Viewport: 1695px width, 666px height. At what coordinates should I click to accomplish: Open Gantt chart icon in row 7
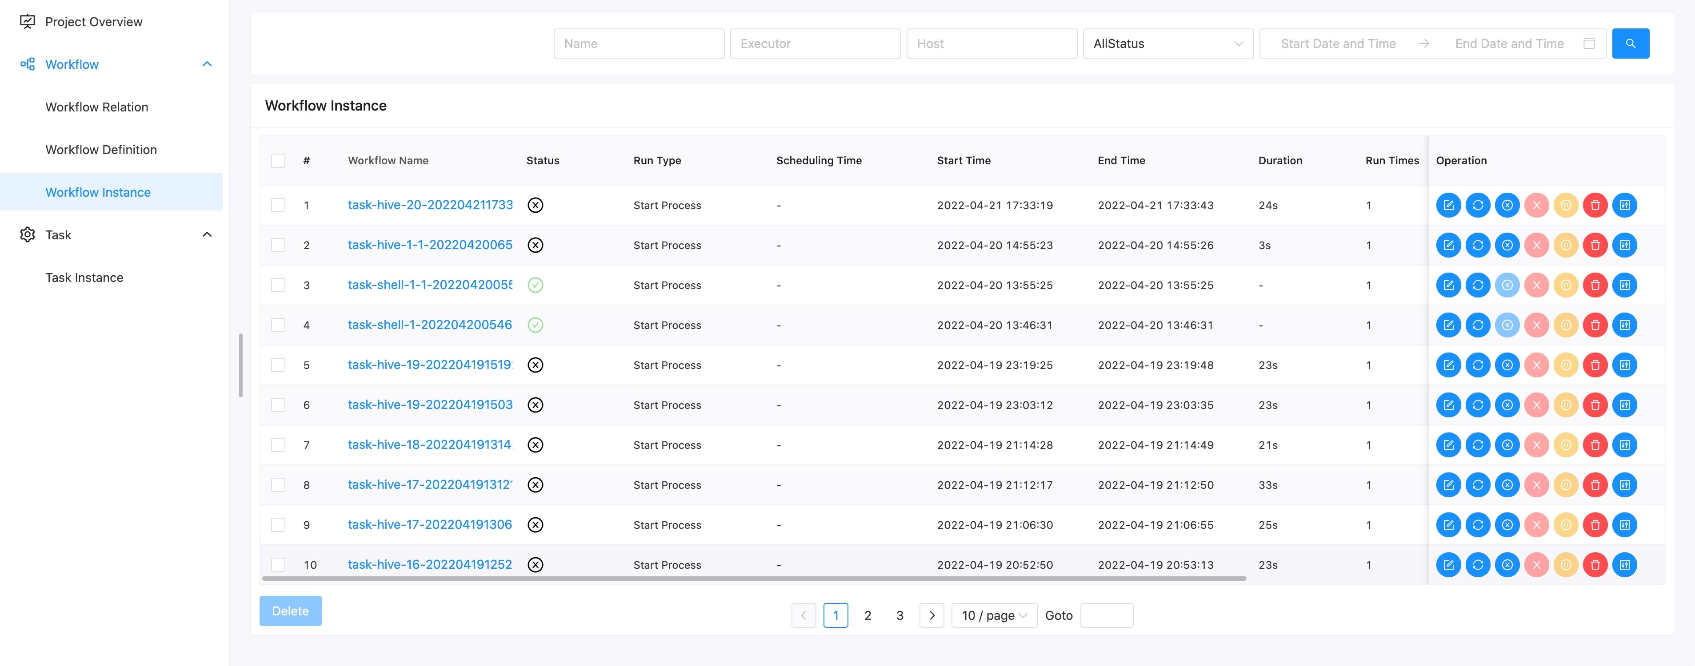(1625, 445)
